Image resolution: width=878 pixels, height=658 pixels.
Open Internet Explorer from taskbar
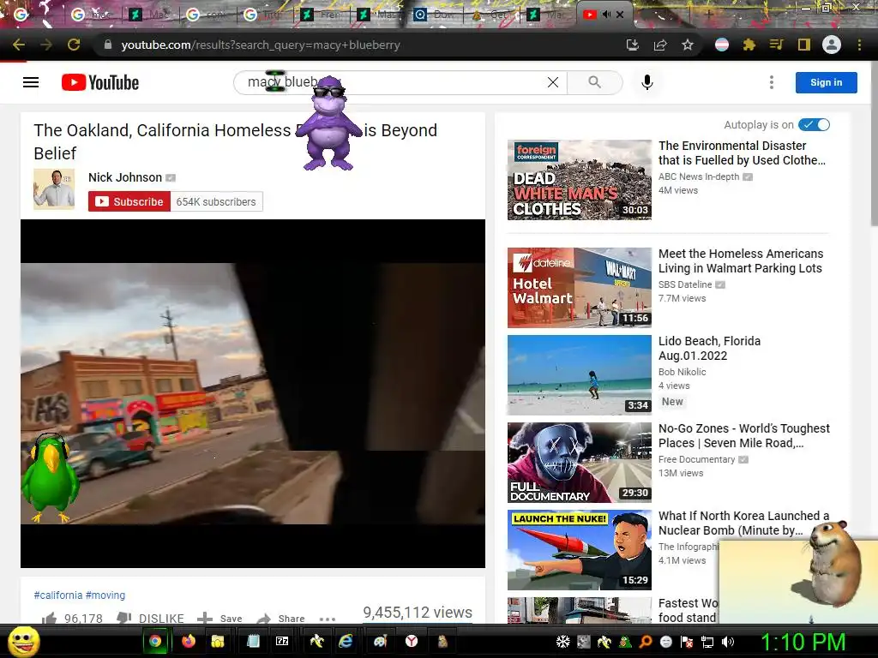[346, 641]
